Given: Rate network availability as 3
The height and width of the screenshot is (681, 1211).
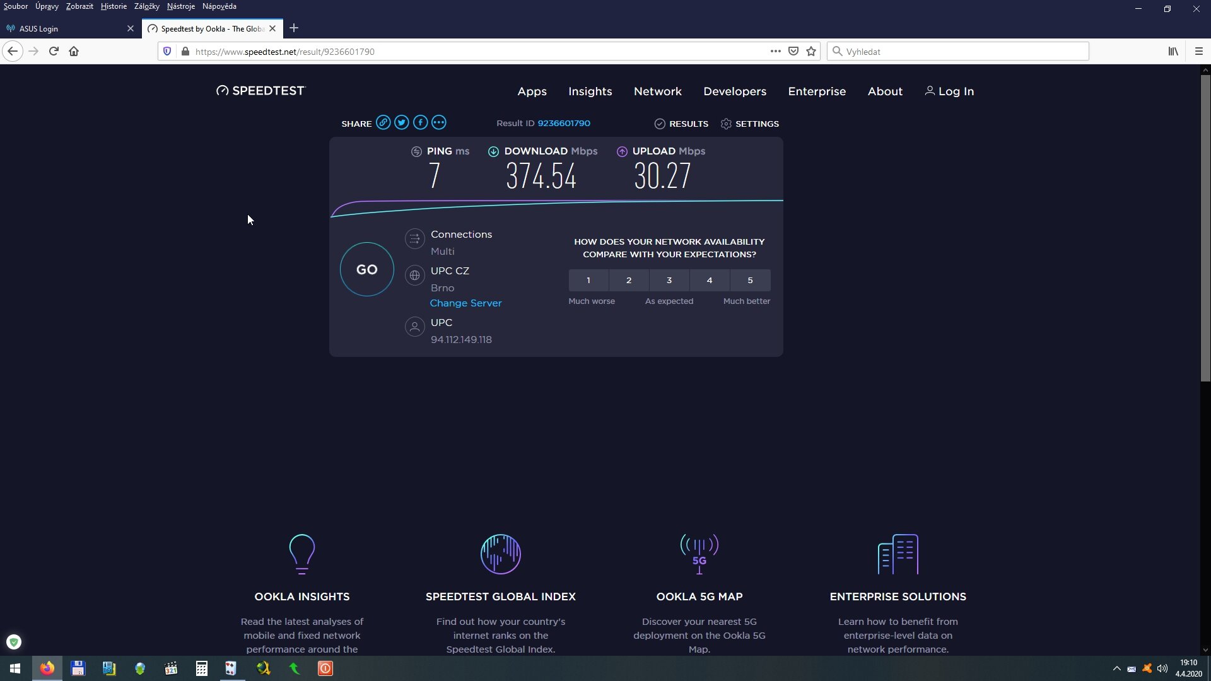Looking at the screenshot, I should click(x=669, y=281).
